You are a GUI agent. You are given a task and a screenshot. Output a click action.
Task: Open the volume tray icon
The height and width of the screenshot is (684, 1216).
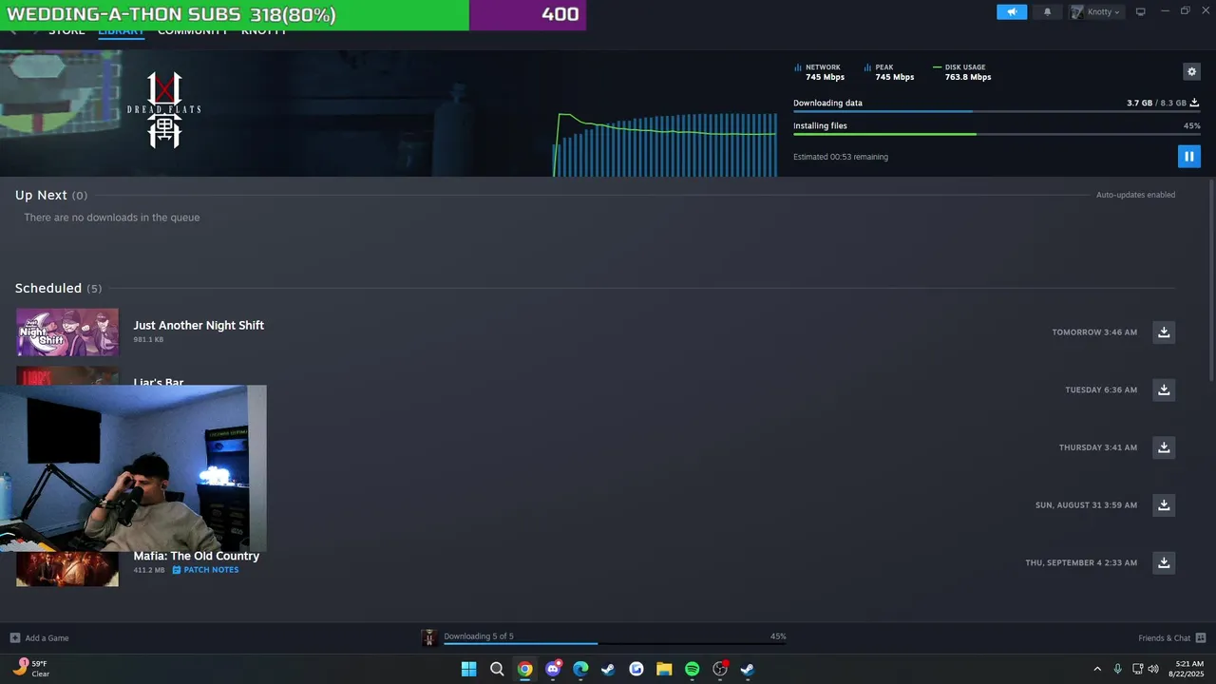click(1153, 669)
